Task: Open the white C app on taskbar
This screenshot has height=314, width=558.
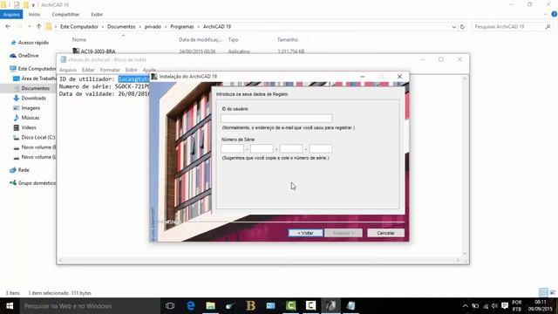Action: click(310, 306)
